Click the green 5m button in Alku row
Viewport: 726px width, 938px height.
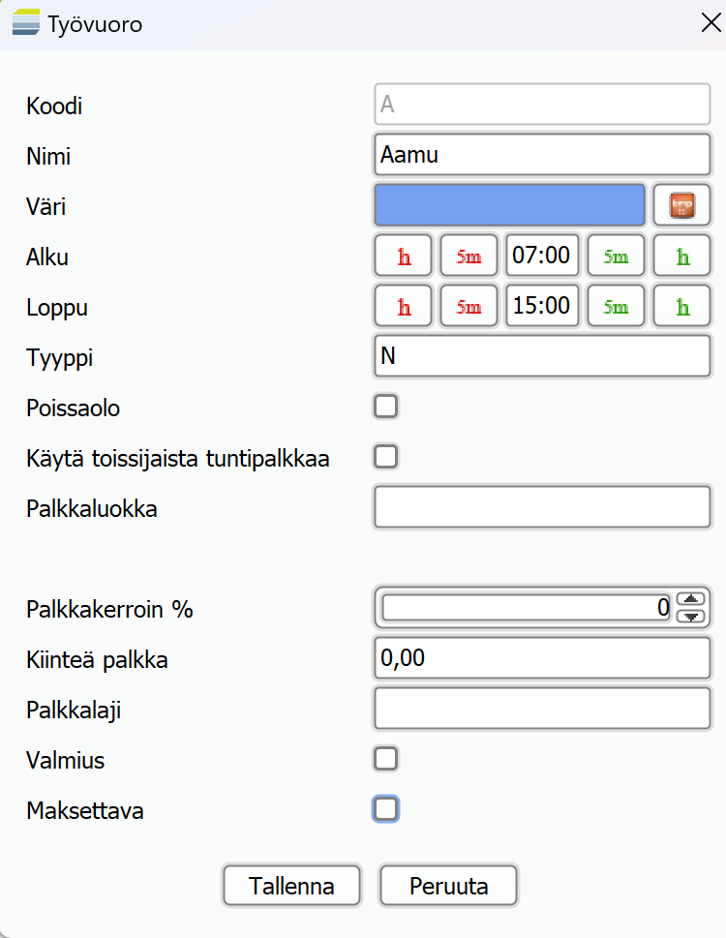point(616,257)
